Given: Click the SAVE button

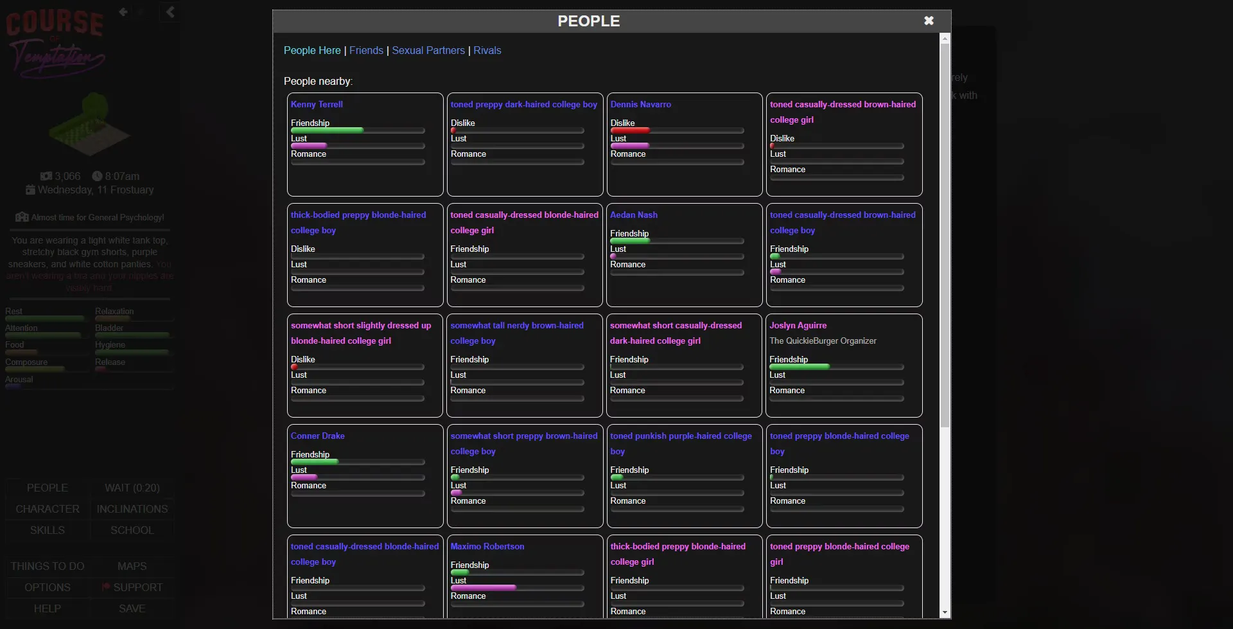Looking at the screenshot, I should [132, 608].
